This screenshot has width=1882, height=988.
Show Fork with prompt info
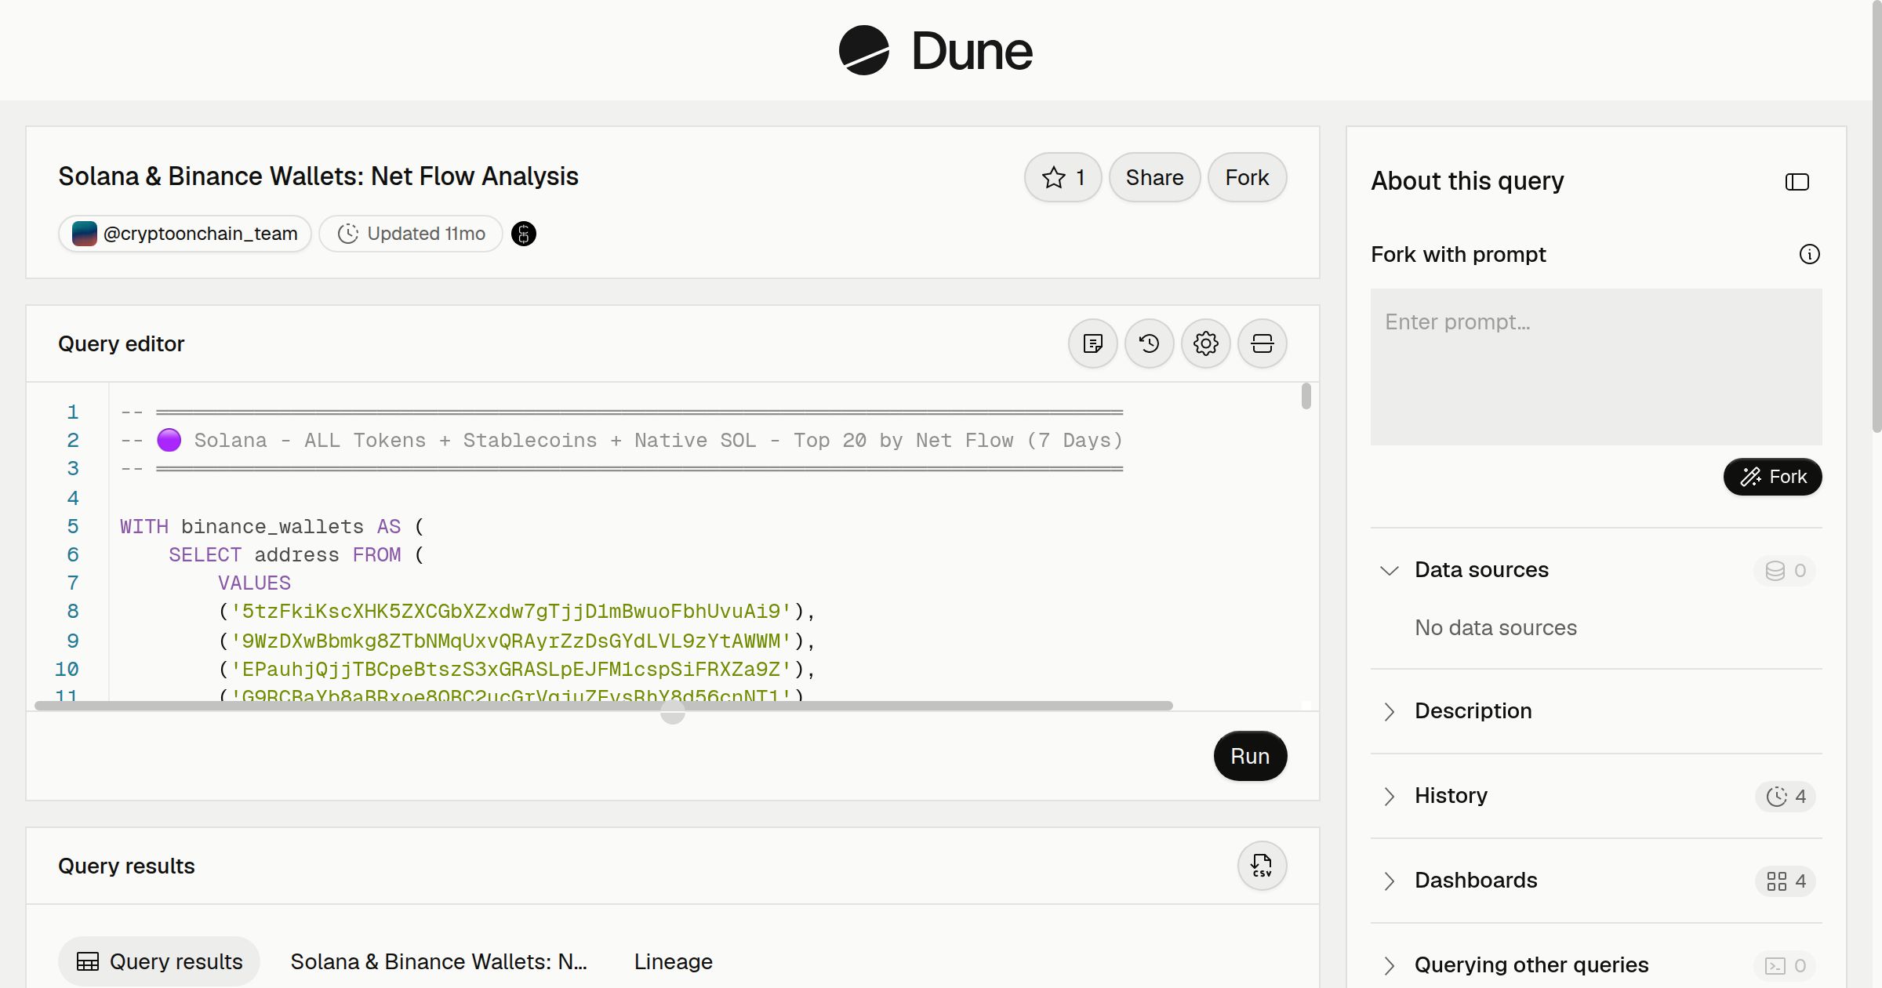click(x=1810, y=254)
